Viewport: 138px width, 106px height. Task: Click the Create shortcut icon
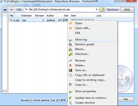pos(70,103)
